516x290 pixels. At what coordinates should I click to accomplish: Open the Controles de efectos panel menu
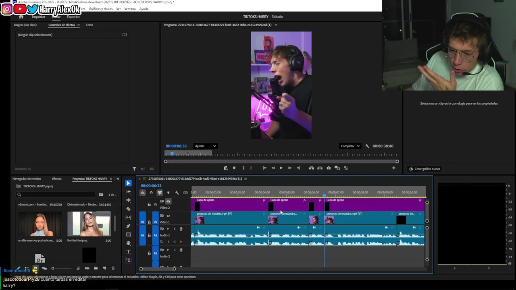[78, 25]
